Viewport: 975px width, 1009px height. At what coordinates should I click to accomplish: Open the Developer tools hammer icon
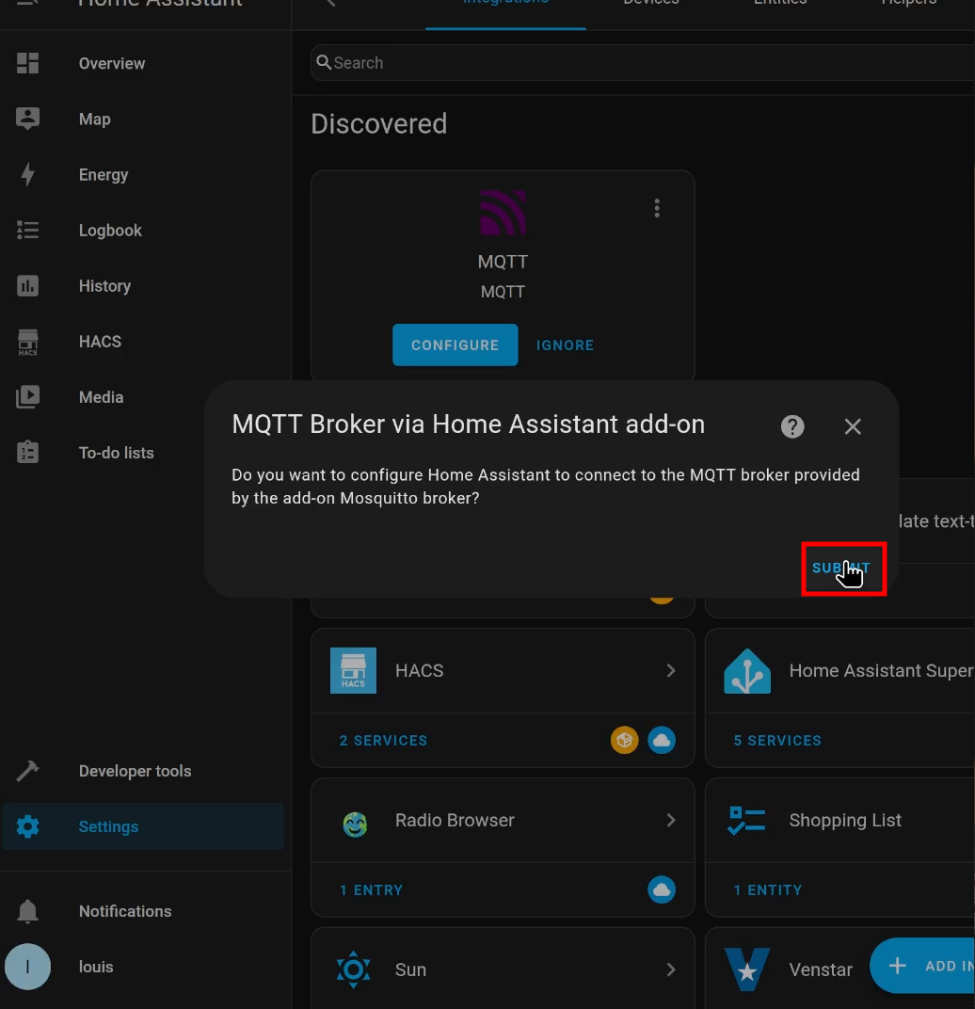coord(27,770)
